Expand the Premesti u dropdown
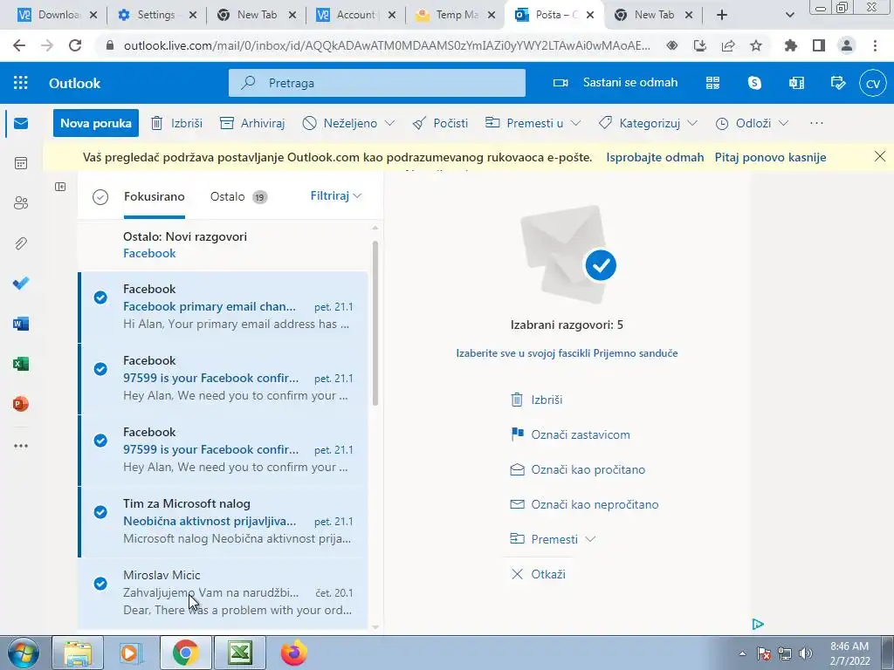 pos(576,123)
